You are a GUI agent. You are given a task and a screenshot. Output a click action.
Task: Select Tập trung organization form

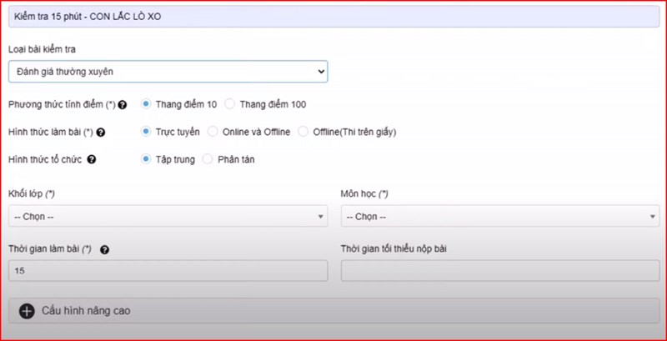pos(146,159)
